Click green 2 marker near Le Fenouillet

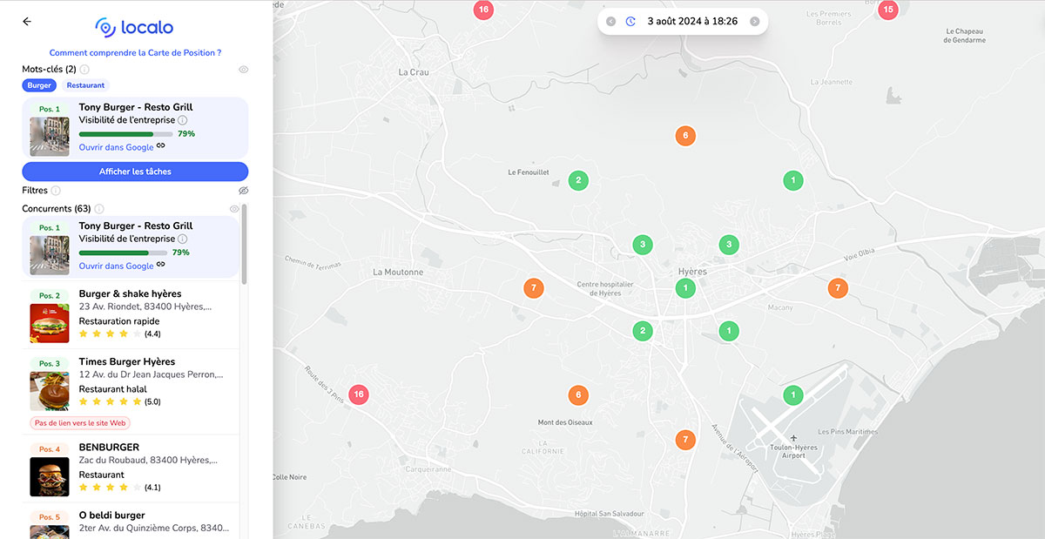[x=577, y=181]
